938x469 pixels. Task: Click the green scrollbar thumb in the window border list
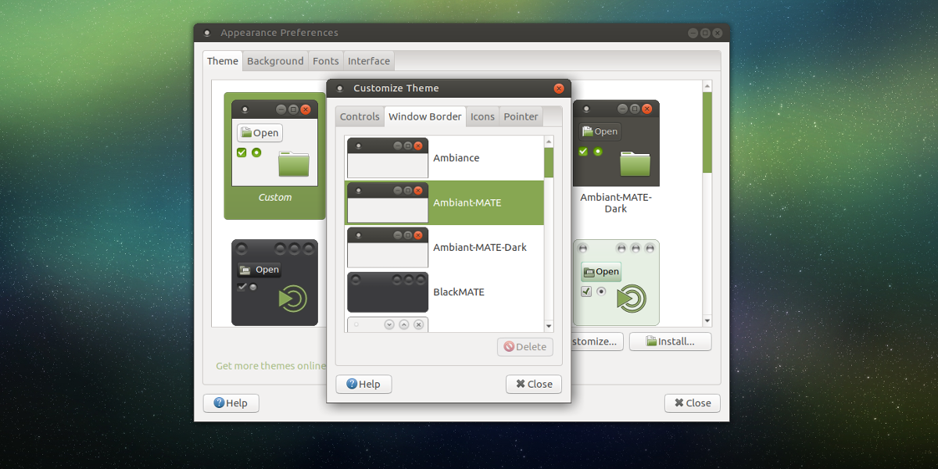tap(549, 163)
